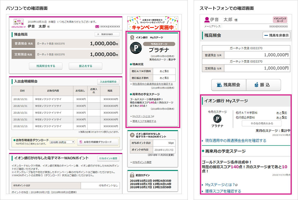Click the 2018/10/15 date cell
This screenshot has width=298, height=200.
point(22,126)
